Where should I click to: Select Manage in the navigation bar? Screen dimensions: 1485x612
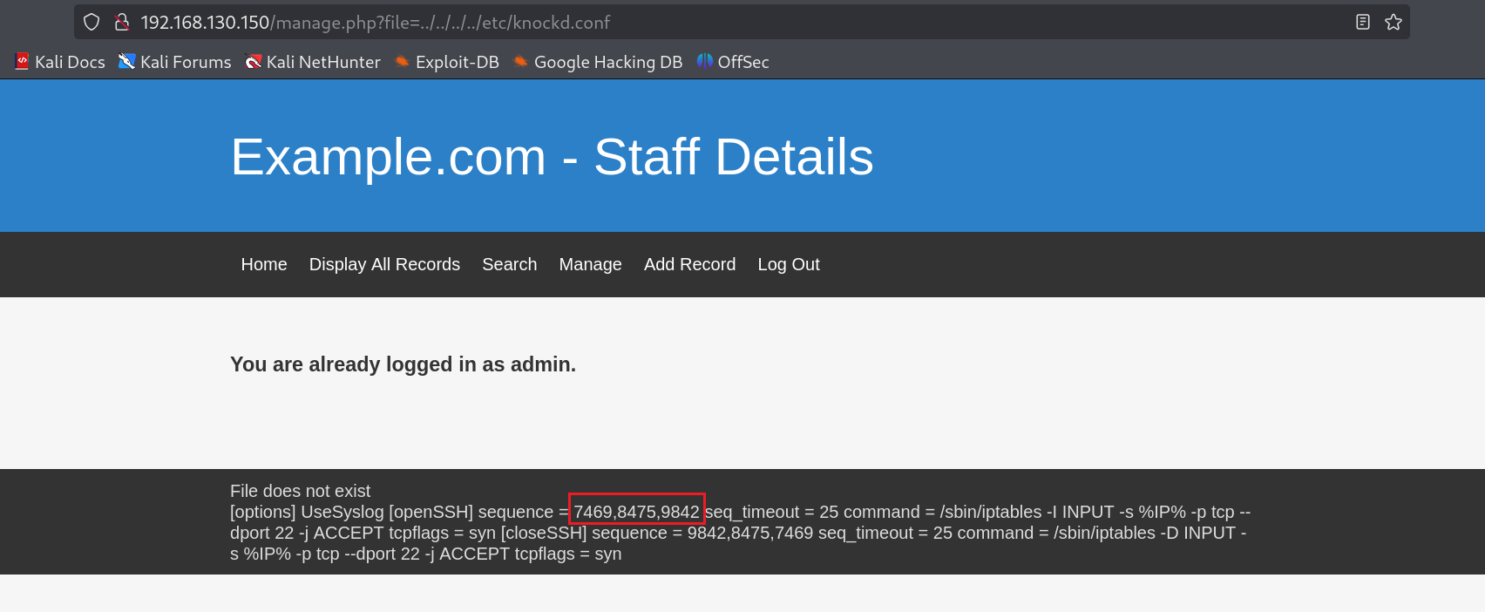coord(590,264)
